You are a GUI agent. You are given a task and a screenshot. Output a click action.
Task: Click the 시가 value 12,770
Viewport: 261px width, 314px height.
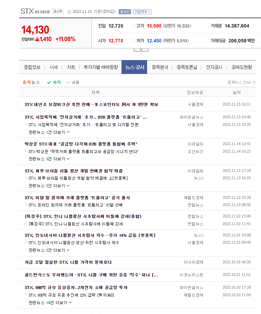point(116,41)
